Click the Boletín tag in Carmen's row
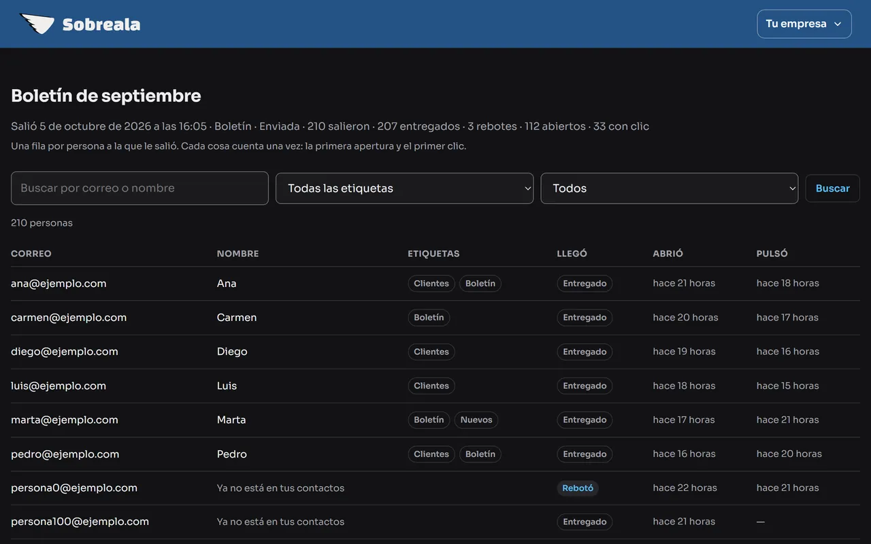 pyautogui.click(x=429, y=318)
